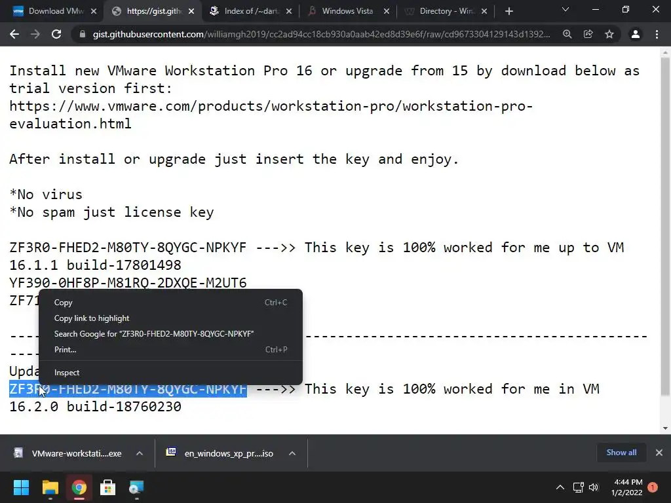The height and width of the screenshot is (503, 671).
Task: Click the vmware.com evaluation URL text
Action: point(271,115)
